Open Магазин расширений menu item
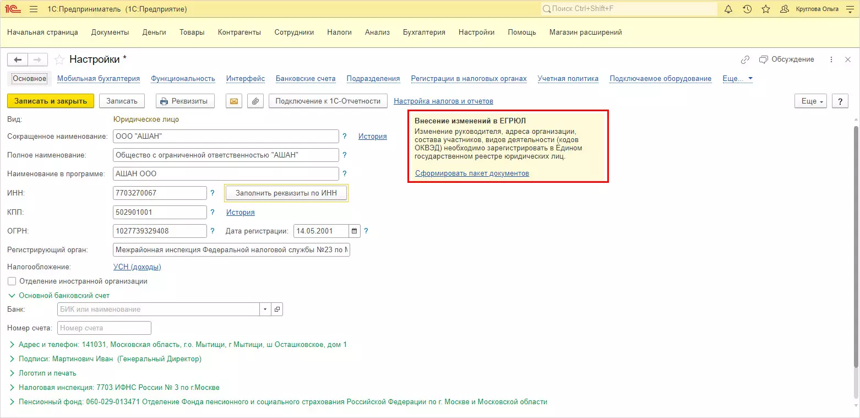 (x=586, y=32)
